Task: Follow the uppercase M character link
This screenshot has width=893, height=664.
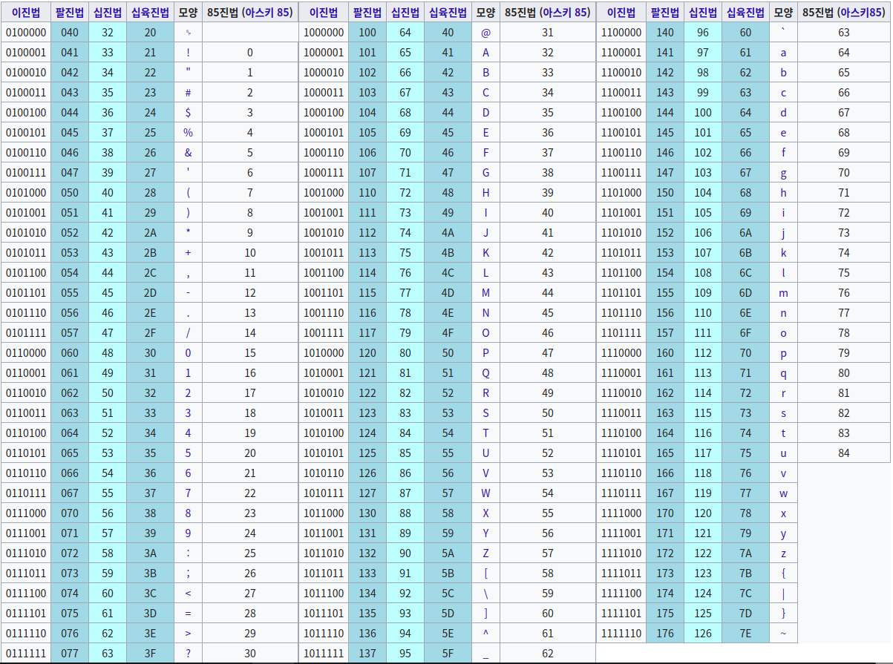Action: pyautogui.click(x=486, y=293)
